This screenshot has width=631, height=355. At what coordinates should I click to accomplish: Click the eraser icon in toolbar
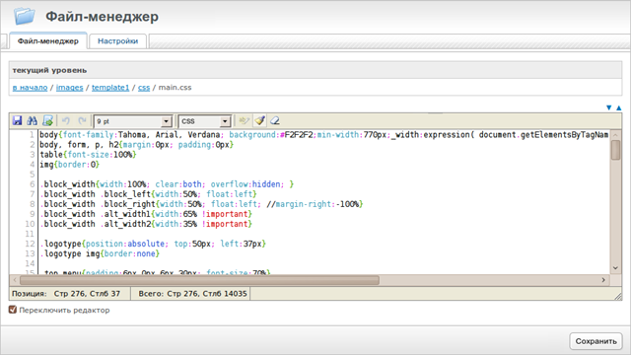(x=275, y=120)
